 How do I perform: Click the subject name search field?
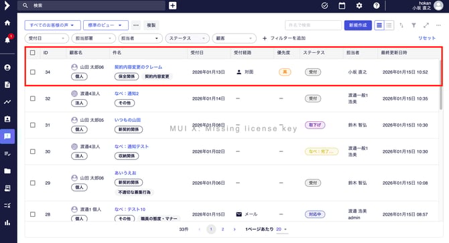coord(314,25)
